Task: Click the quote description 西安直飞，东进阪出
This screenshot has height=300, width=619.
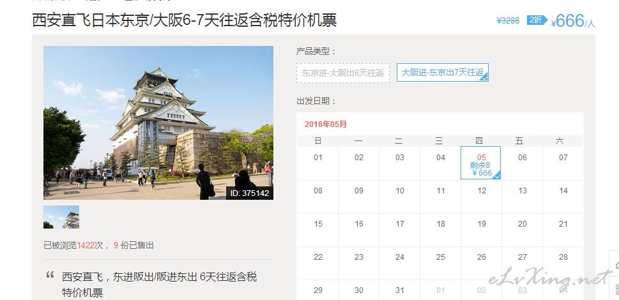Action: tap(159, 285)
